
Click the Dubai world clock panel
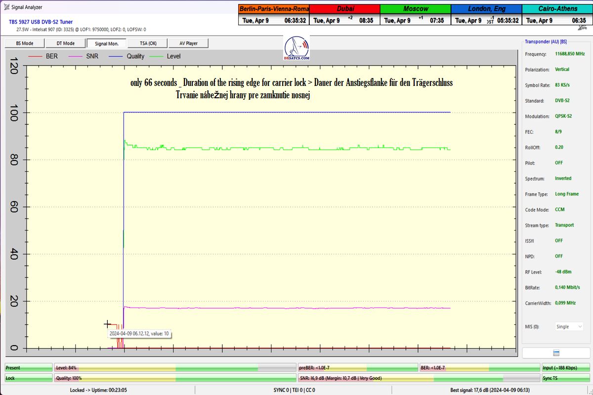tap(345, 15)
